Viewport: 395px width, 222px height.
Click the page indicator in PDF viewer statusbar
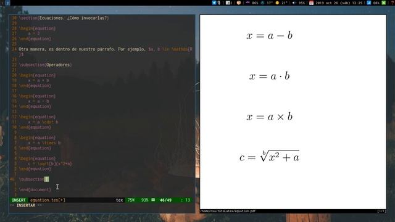pos(381,211)
